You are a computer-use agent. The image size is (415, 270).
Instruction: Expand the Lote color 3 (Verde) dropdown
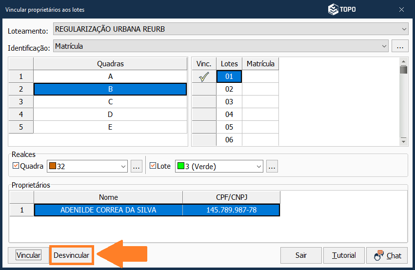point(258,166)
